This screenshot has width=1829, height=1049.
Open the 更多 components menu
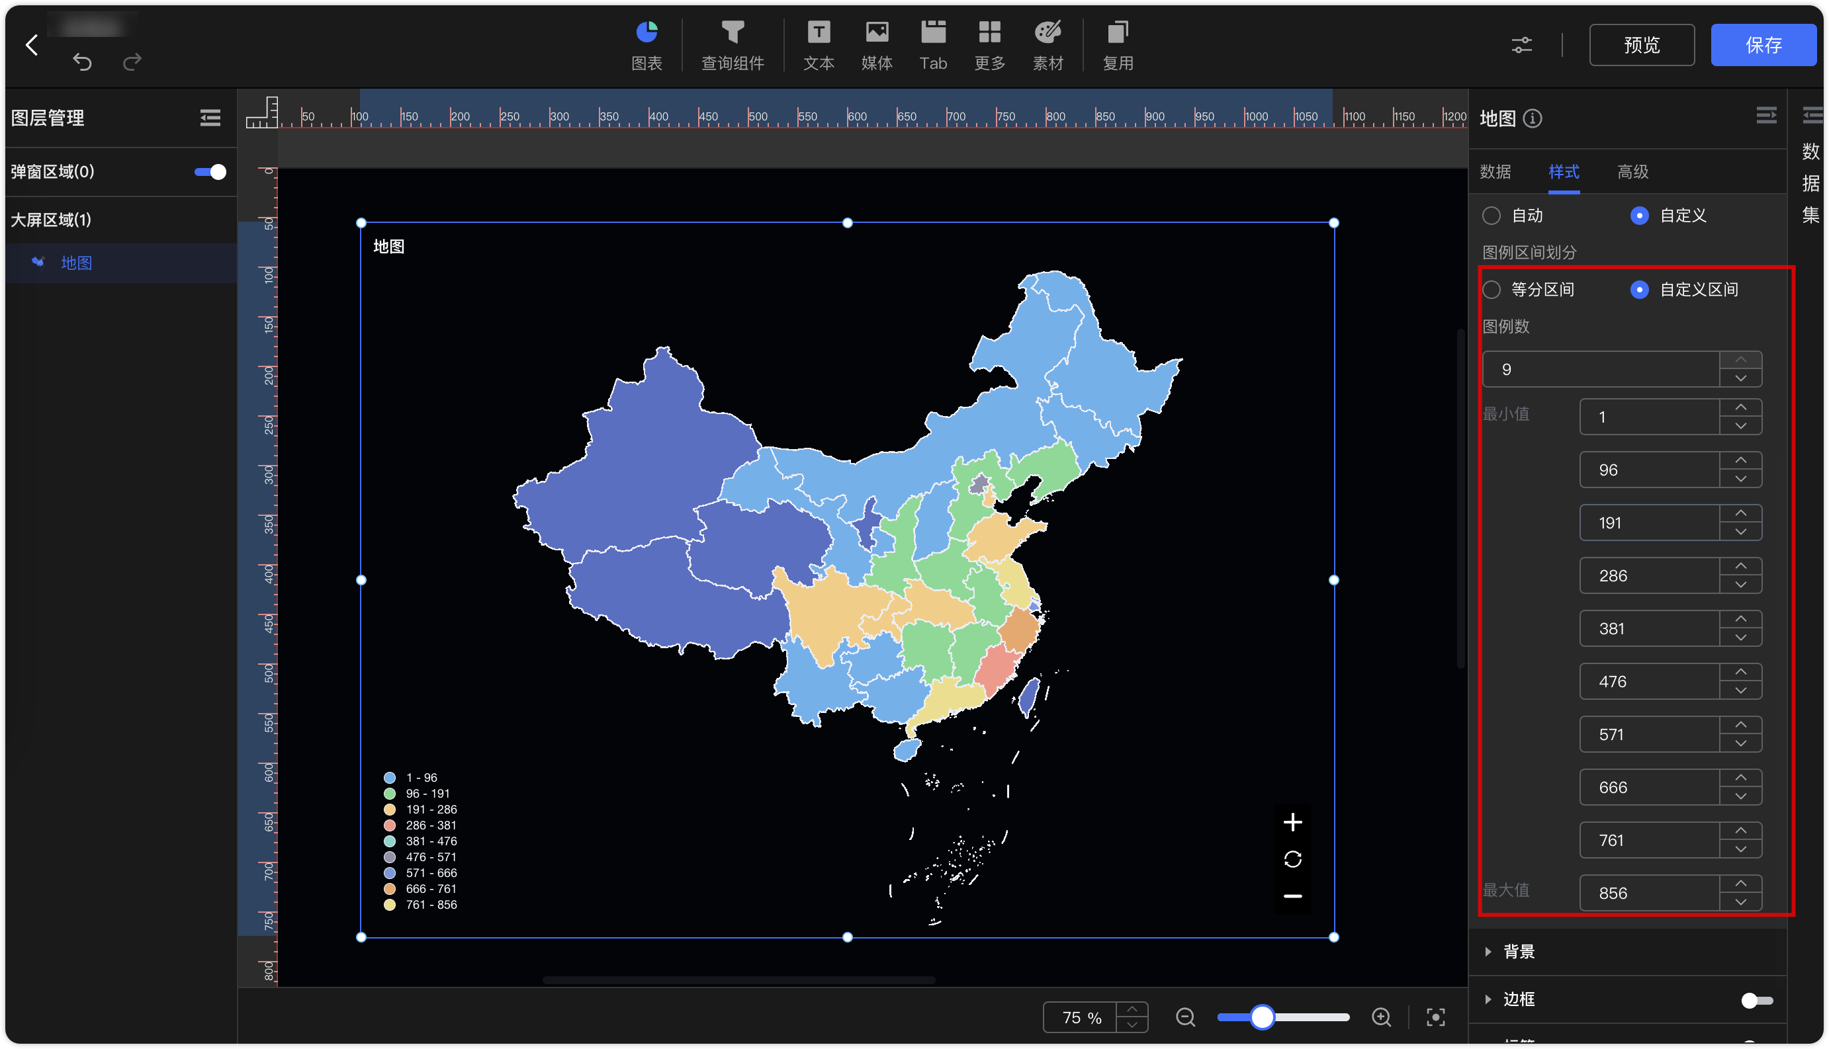pyautogui.click(x=989, y=46)
